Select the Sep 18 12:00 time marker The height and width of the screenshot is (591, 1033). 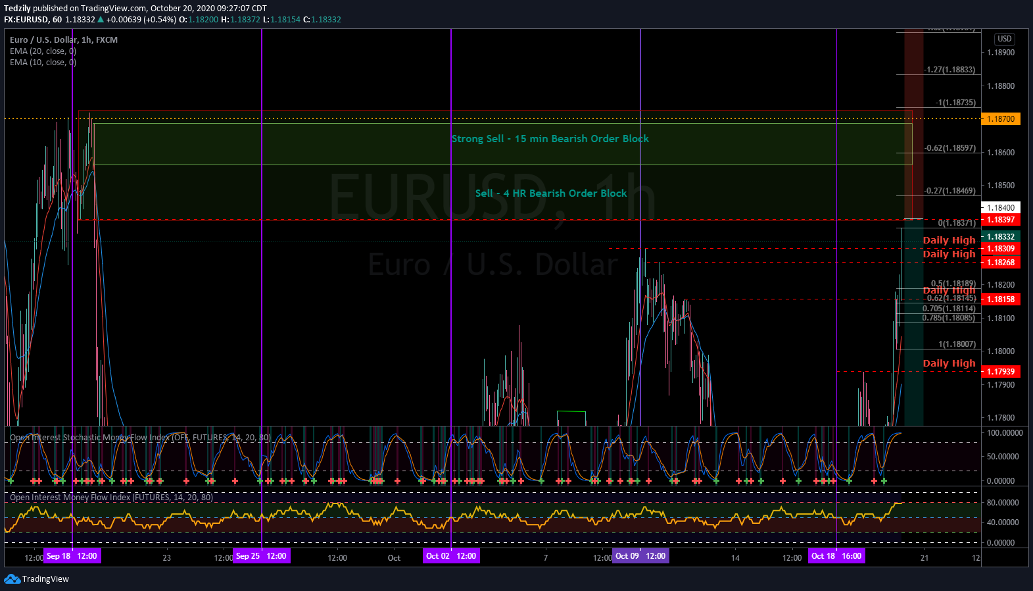click(72, 556)
